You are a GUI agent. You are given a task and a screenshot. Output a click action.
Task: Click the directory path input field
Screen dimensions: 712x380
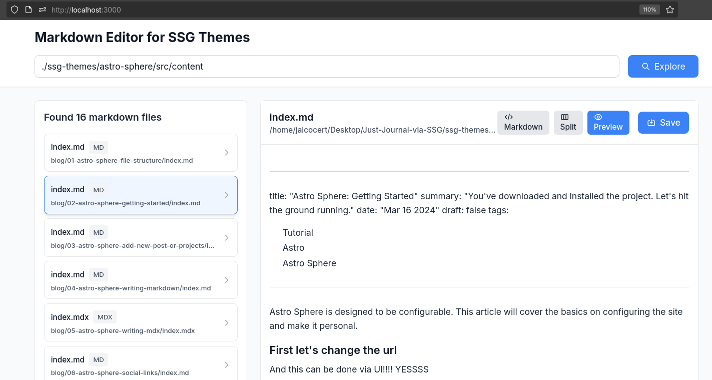tap(327, 67)
